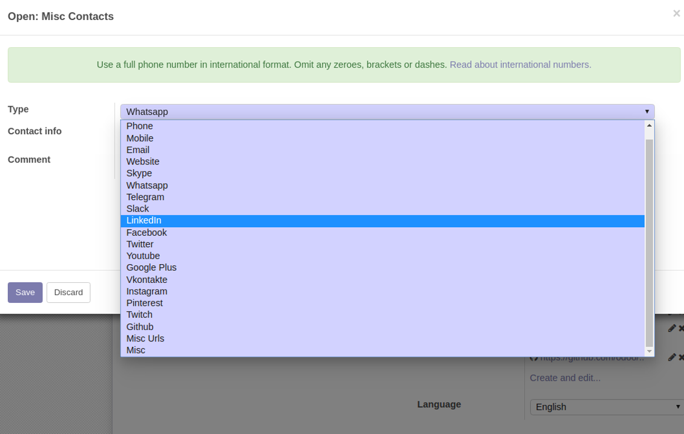Screen dimensions: 684x434
Task: Click the Discard button
Action: [68, 293]
